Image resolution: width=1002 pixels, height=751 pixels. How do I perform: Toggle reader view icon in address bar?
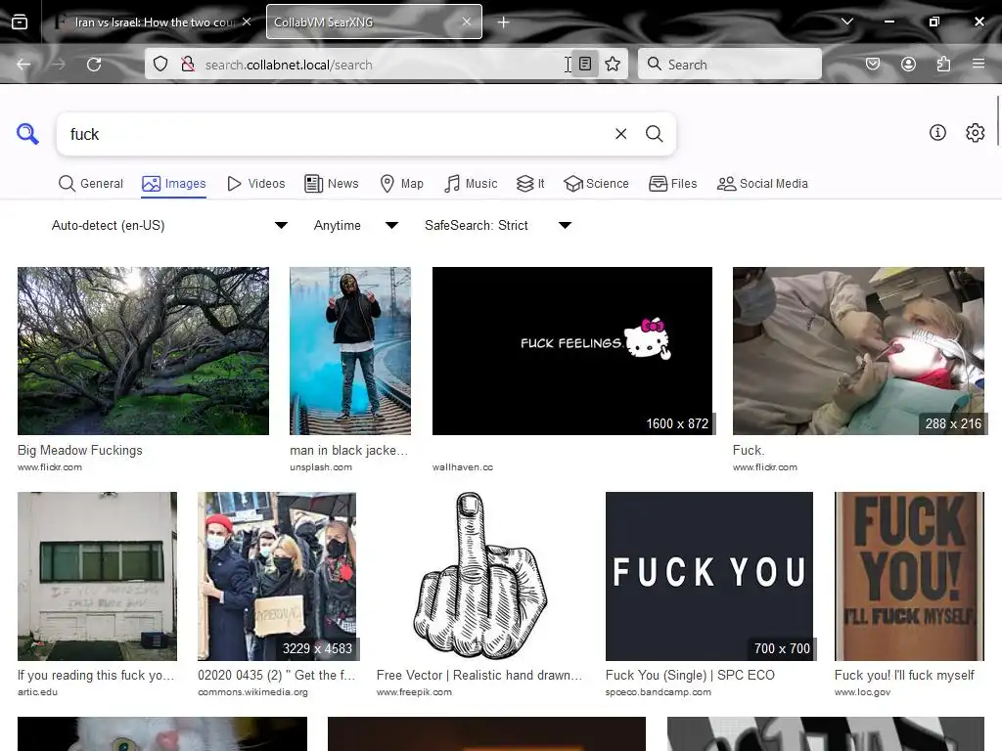pyautogui.click(x=585, y=64)
